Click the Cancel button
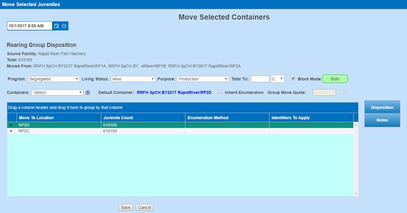Image resolution: width=407 pixels, height=213 pixels. pyautogui.click(x=144, y=207)
